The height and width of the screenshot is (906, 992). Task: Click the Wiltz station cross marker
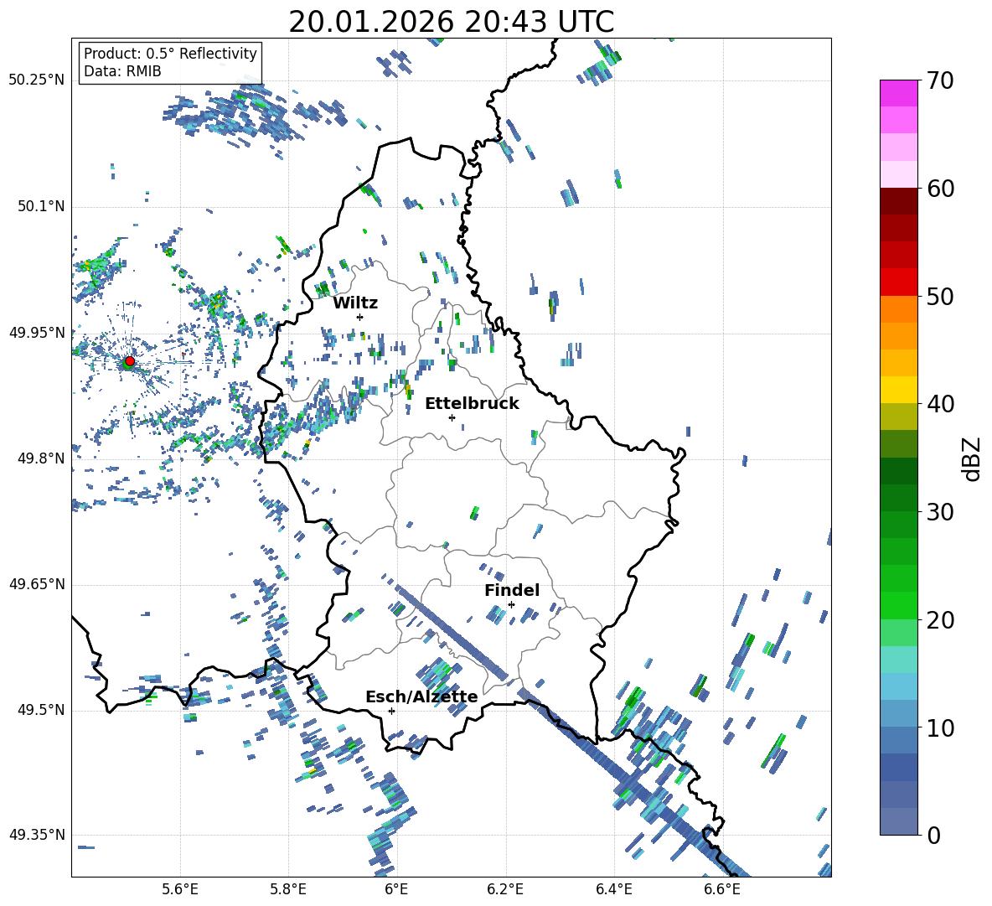click(360, 317)
